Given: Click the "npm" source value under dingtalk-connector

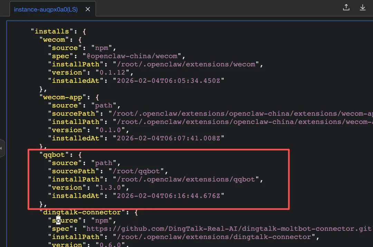Looking at the screenshot, I should point(102,221).
